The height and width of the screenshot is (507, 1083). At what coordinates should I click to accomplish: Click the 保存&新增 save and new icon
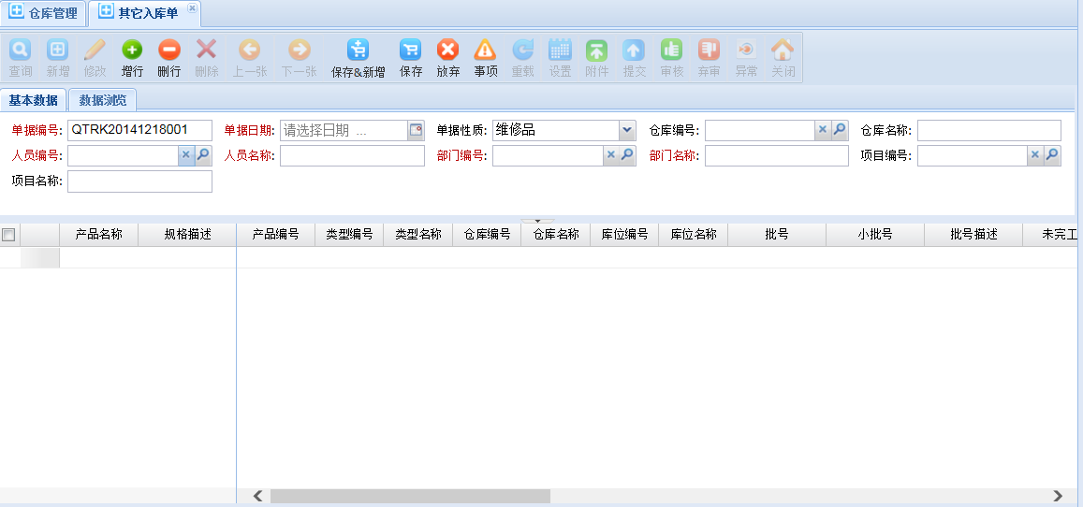[x=358, y=51]
